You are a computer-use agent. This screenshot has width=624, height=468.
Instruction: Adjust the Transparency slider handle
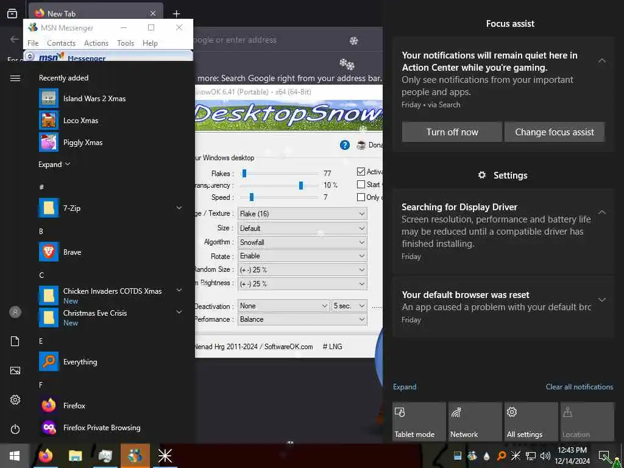point(301,185)
